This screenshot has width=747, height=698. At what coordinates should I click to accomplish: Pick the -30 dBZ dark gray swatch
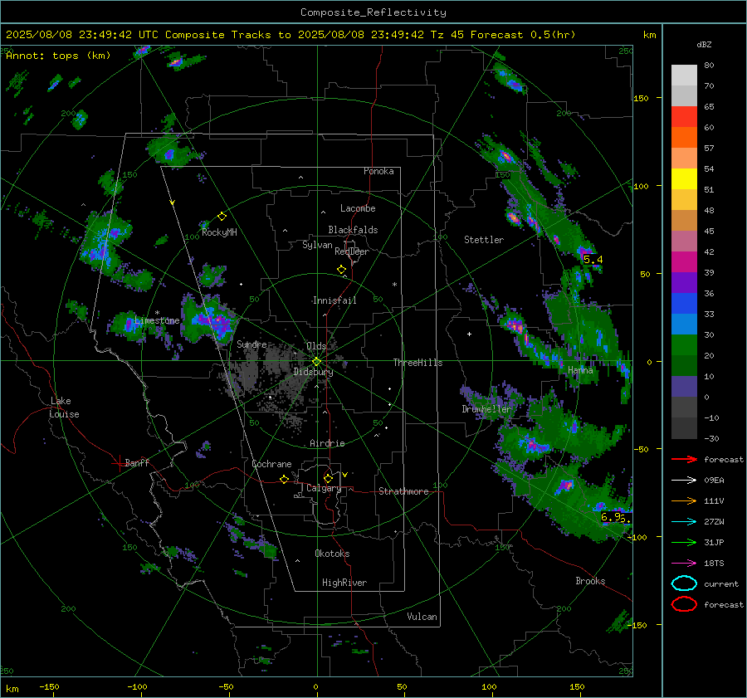684,428
